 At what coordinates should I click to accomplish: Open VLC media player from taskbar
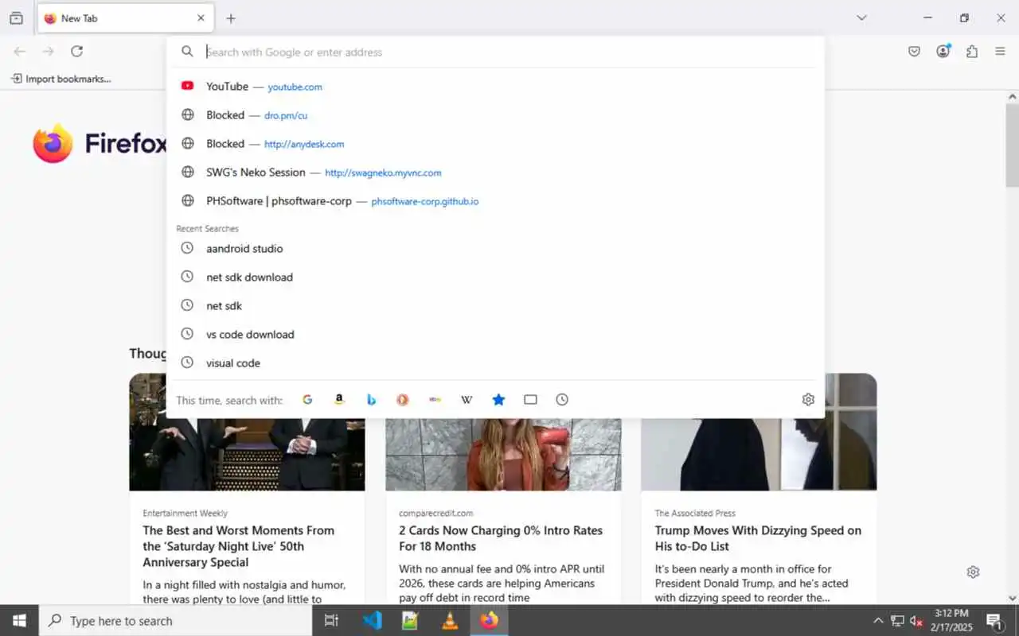pyautogui.click(x=450, y=621)
